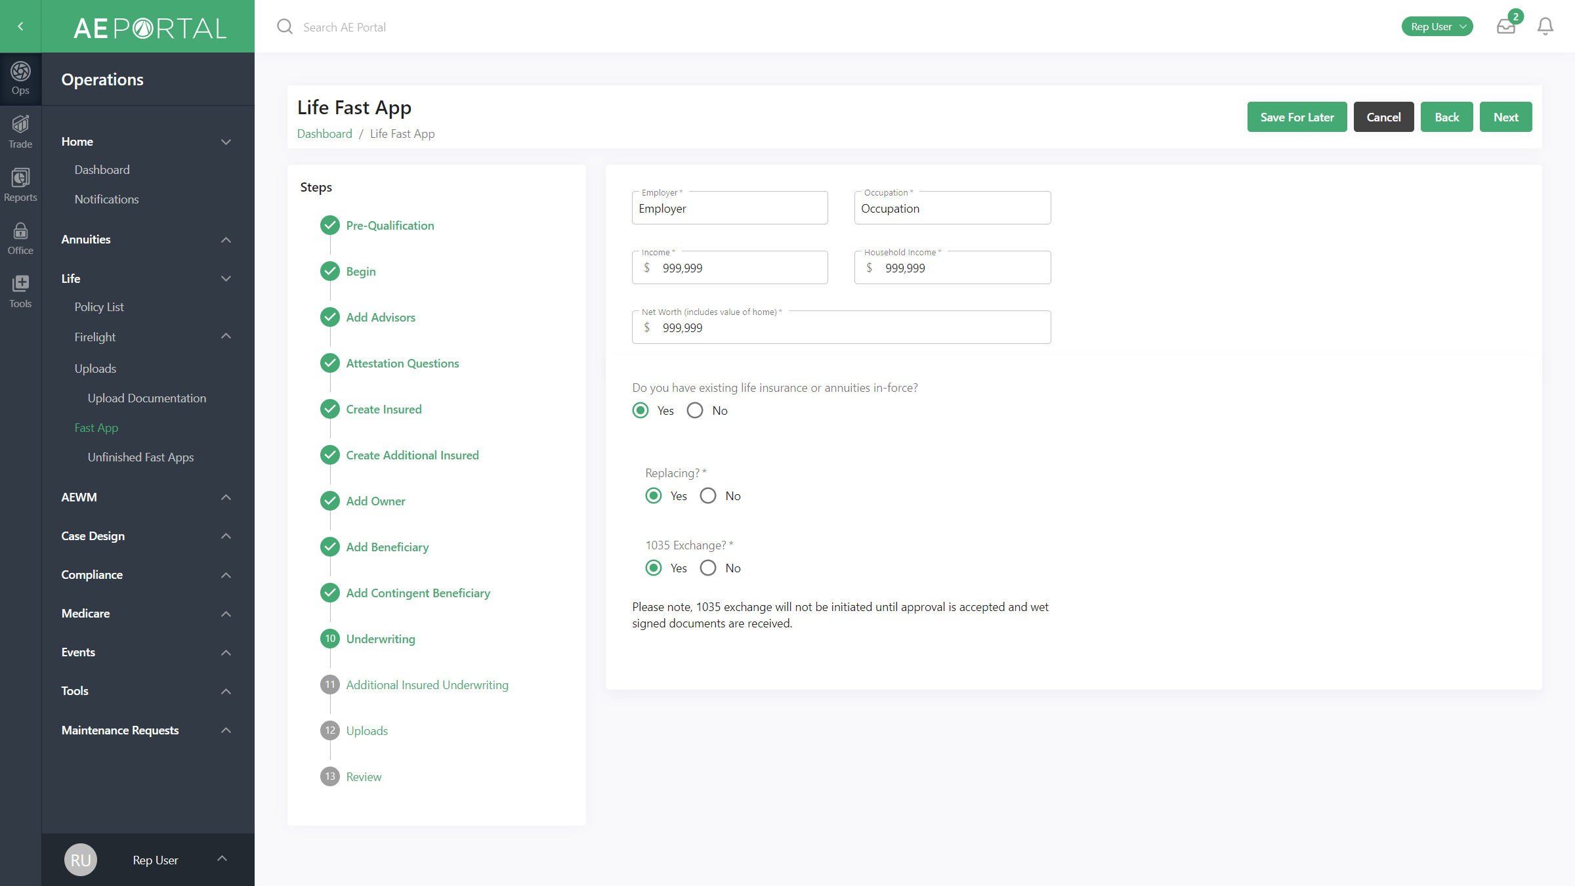The image size is (1575, 886).
Task: Choose No for the Replacing question
Action: (x=707, y=496)
